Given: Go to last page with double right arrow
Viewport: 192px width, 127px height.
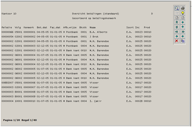Looking at the screenshot, I should [x=183, y=32].
